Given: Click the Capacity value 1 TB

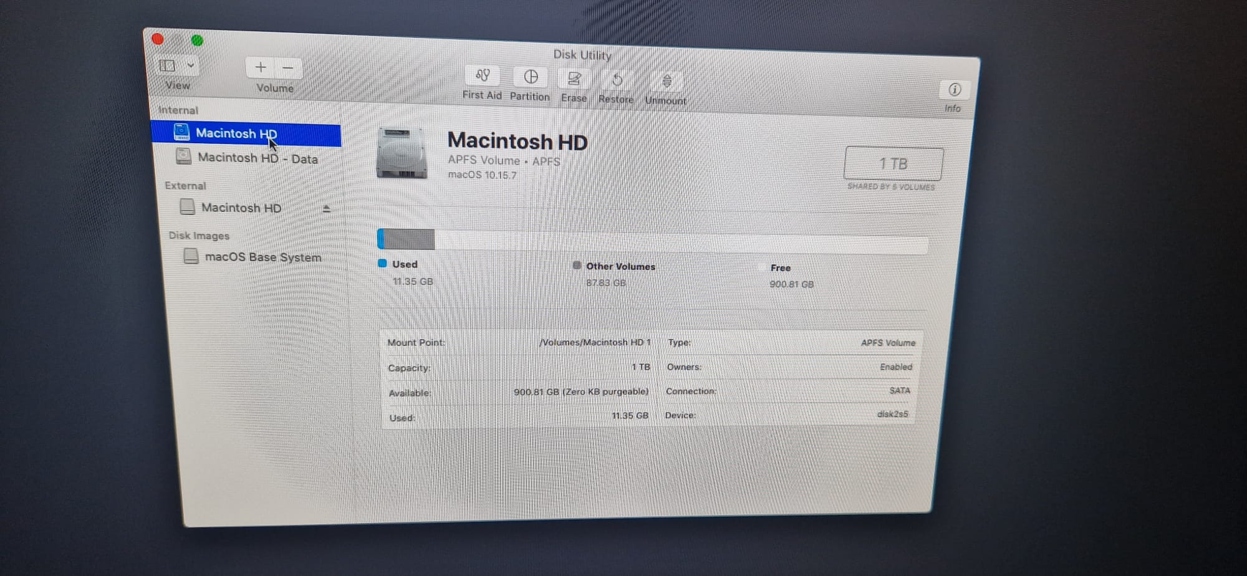Looking at the screenshot, I should 641,367.
